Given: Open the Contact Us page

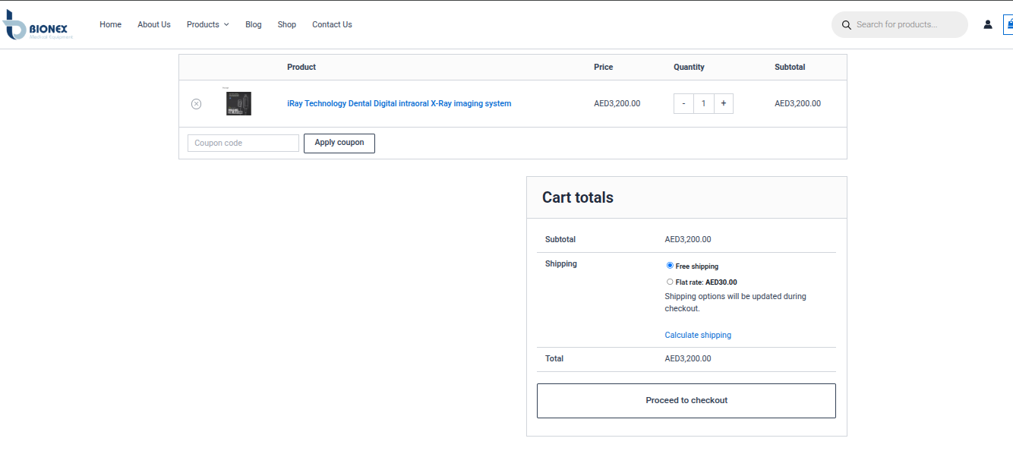Looking at the screenshot, I should point(332,24).
